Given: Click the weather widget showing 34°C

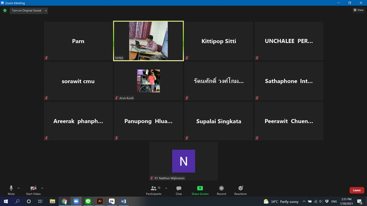Looking at the screenshot, I should [x=281, y=201].
